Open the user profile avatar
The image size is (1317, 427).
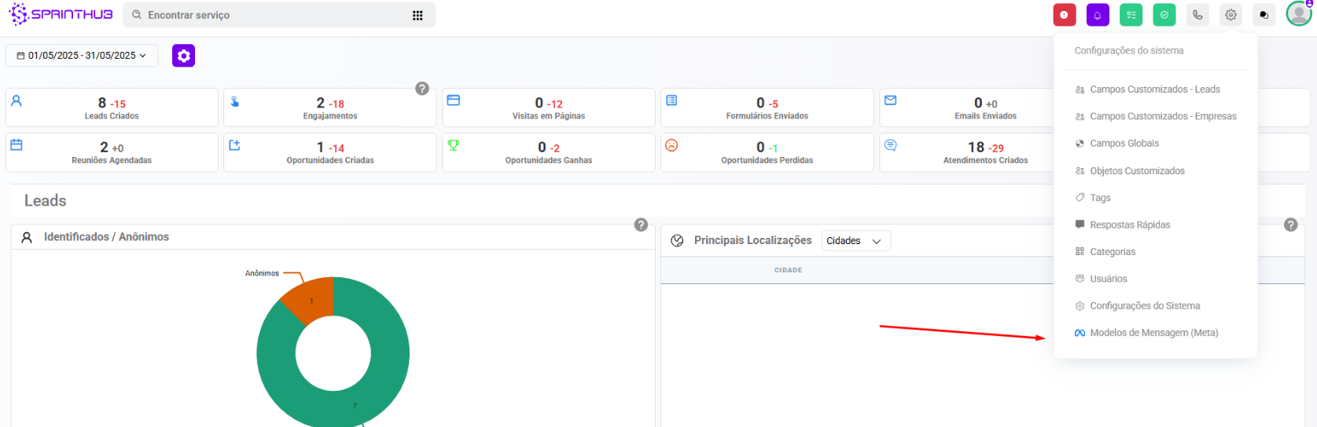1298,13
